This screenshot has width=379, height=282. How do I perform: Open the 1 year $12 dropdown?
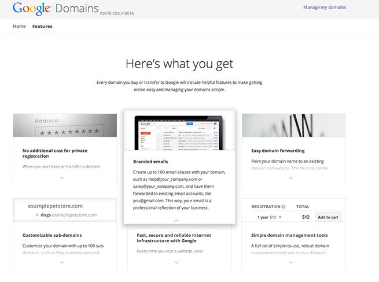coord(269,217)
